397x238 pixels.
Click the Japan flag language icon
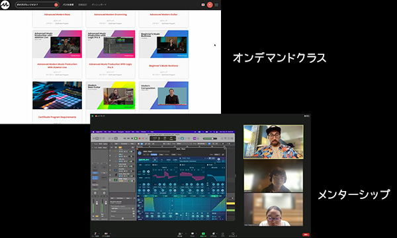tap(203, 5)
